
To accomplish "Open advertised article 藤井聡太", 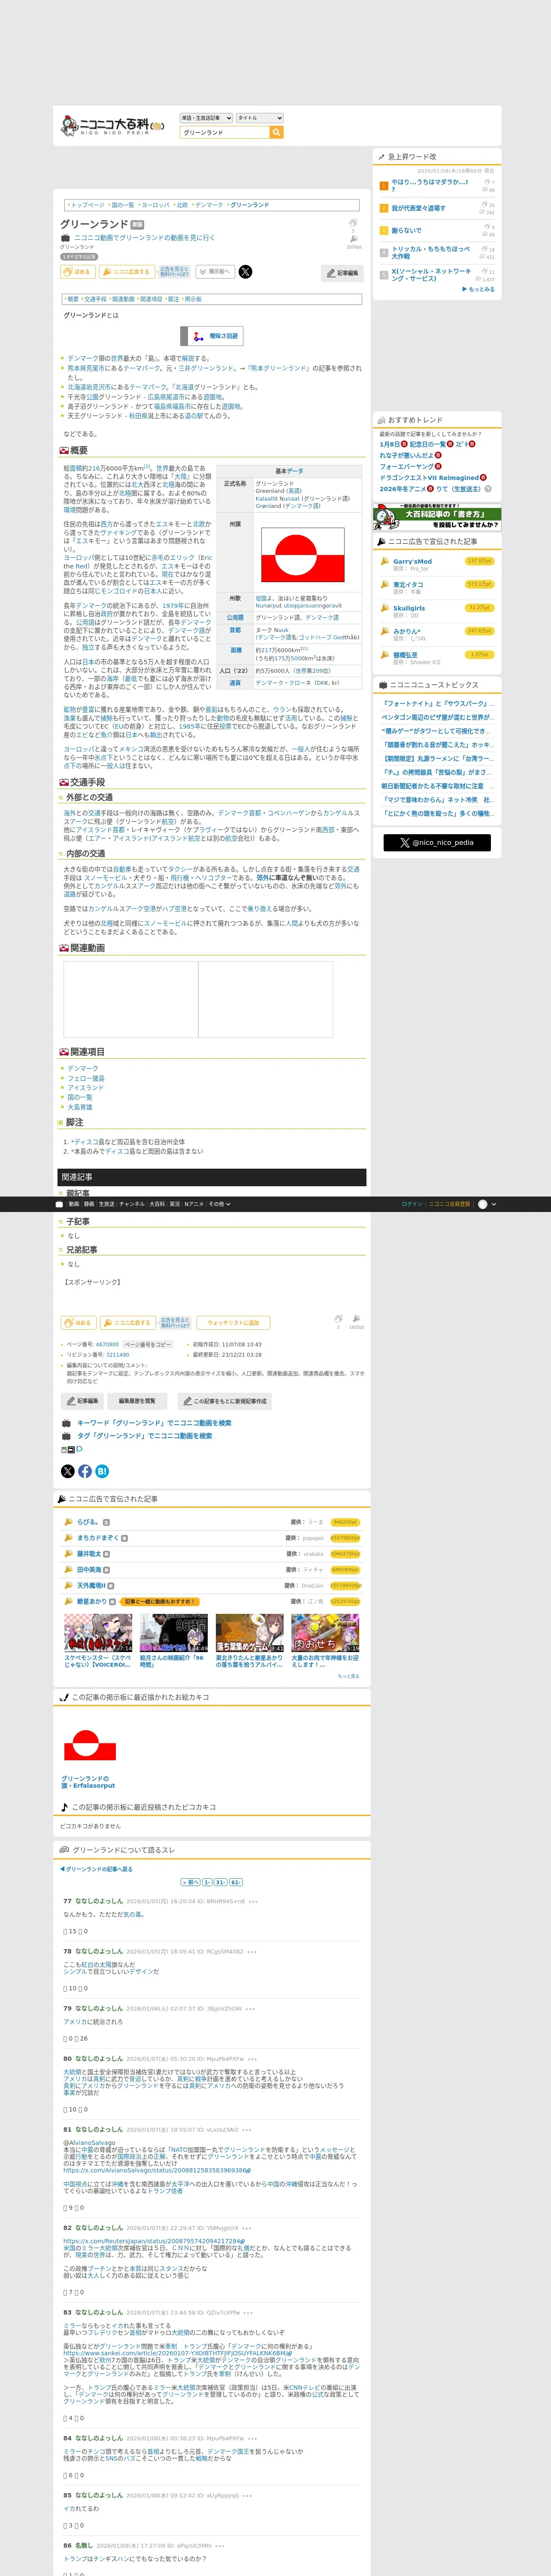I will pos(89,1554).
